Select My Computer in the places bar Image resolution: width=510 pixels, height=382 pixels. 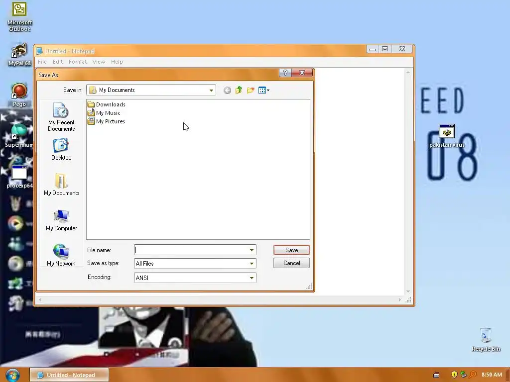tap(61, 220)
